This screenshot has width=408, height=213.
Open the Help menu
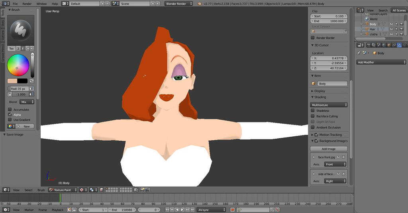(55, 4)
